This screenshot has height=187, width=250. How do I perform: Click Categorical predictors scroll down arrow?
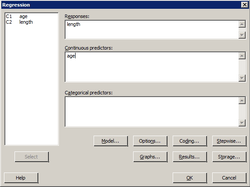pyautogui.click(x=242, y=123)
